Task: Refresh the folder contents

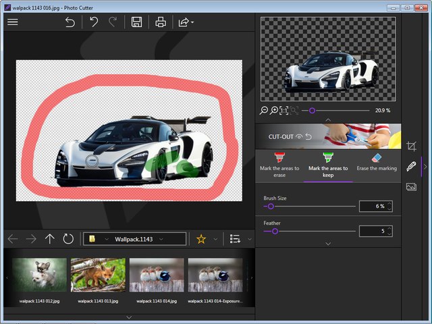Action: [68, 239]
